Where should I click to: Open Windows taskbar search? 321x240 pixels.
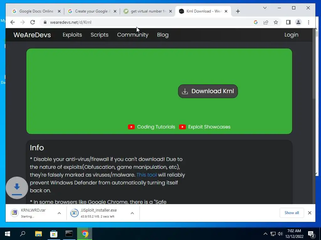tap(23, 234)
